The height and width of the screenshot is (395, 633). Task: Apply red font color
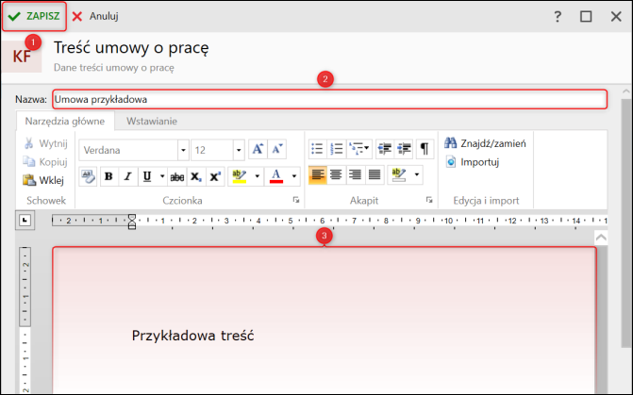click(276, 176)
